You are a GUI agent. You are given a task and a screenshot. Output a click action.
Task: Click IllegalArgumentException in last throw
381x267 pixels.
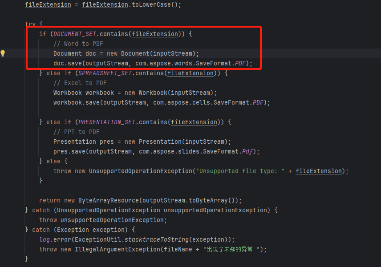[x=118, y=249]
